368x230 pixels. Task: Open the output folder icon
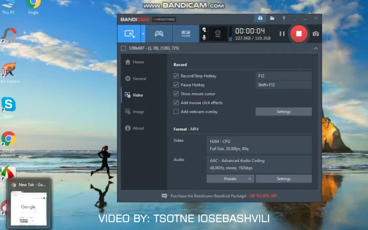tap(272, 18)
